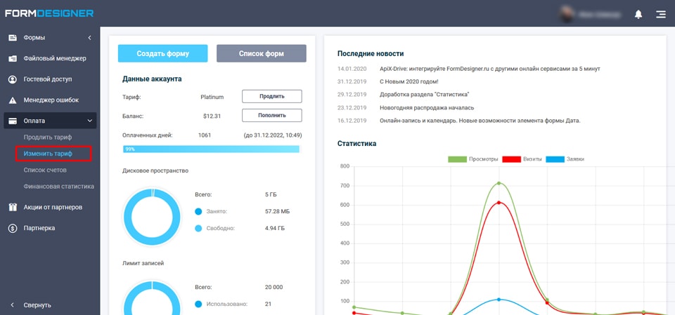Collapse the Оплата submenu chevron
Viewport: 675px width, 315px height.
click(89, 121)
